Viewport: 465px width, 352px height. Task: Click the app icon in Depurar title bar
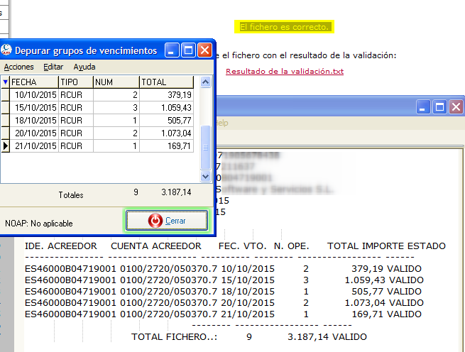pos(6,50)
